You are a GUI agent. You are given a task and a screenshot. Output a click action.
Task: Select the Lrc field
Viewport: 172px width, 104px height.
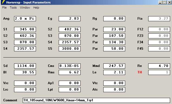(x=25, y=89)
